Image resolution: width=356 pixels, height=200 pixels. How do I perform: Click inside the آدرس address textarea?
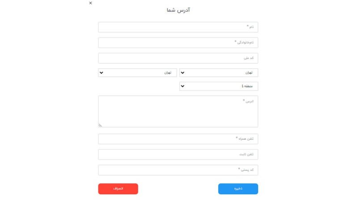(x=178, y=112)
